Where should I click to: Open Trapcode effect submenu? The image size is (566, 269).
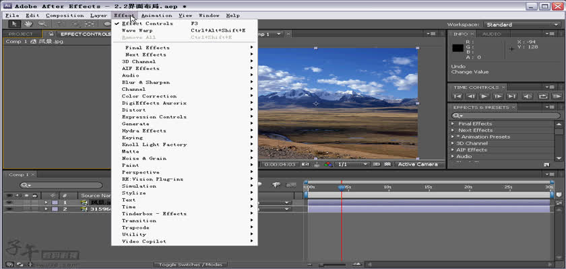[184, 227]
